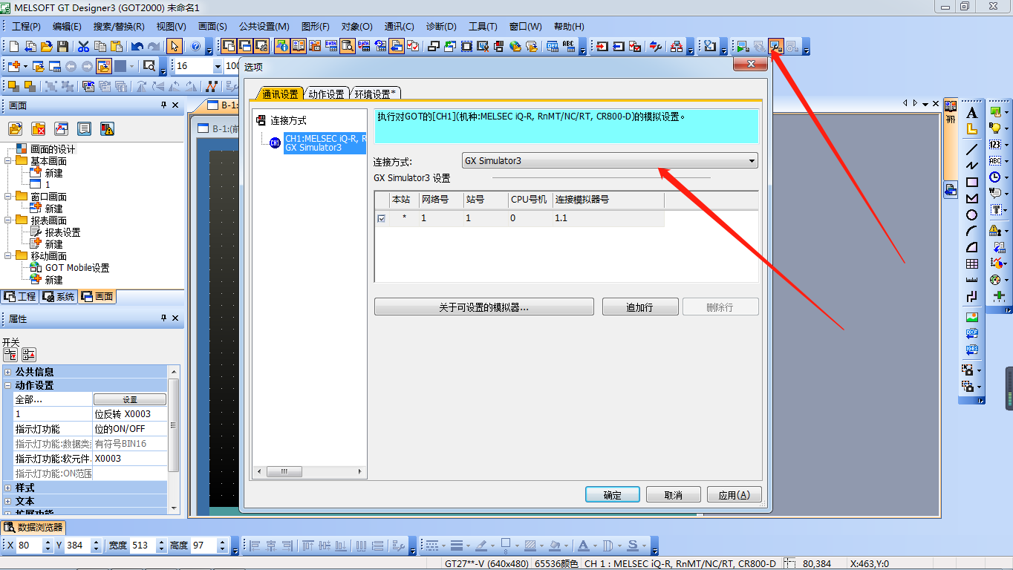Select the Line drawing tool
The height and width of the screenshot is (570, 1013).
[971, 149]
